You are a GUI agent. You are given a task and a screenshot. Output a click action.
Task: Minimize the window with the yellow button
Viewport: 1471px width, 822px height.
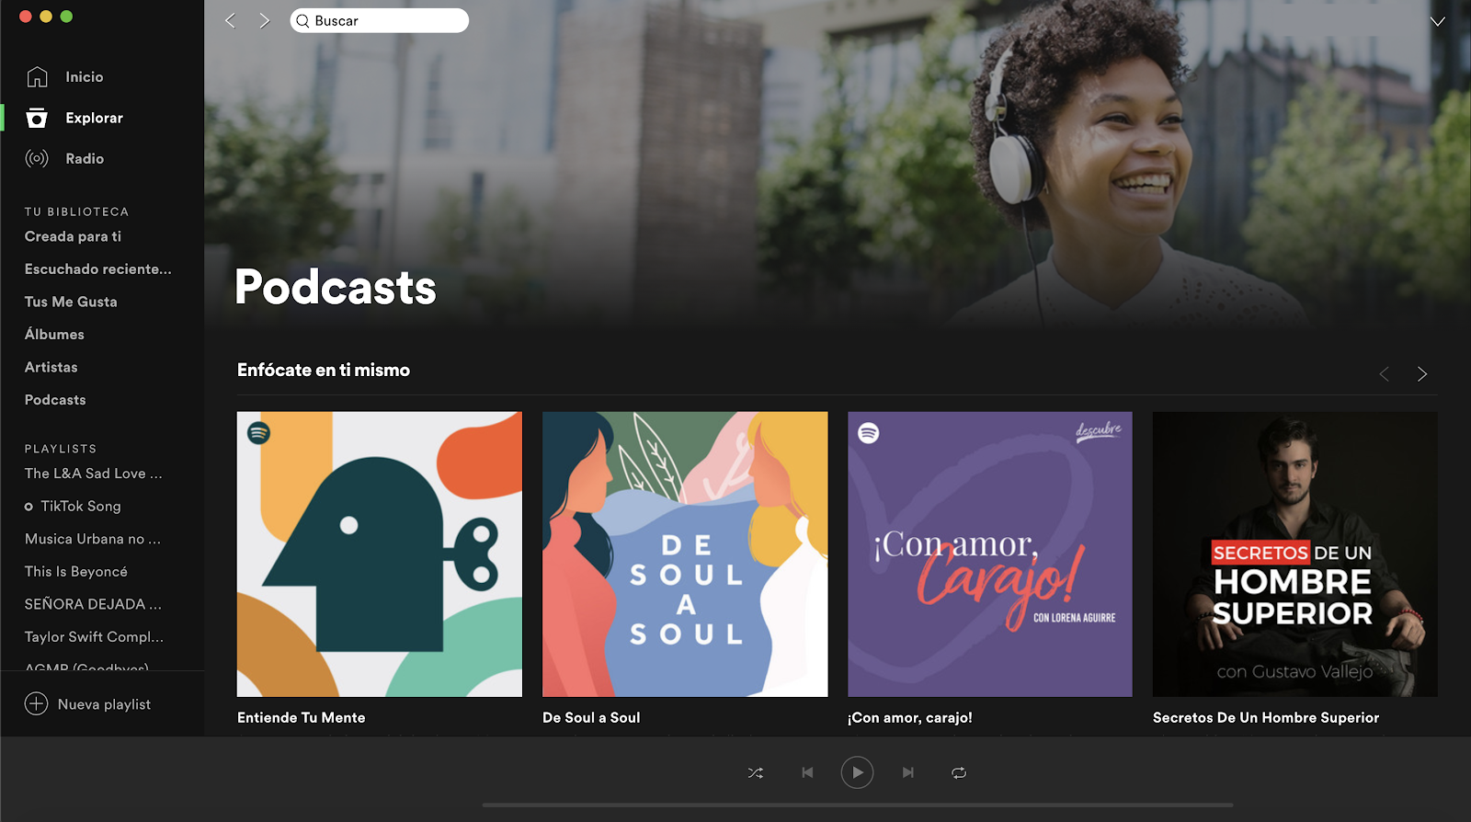pyautogui.click(x=46, y=17)
